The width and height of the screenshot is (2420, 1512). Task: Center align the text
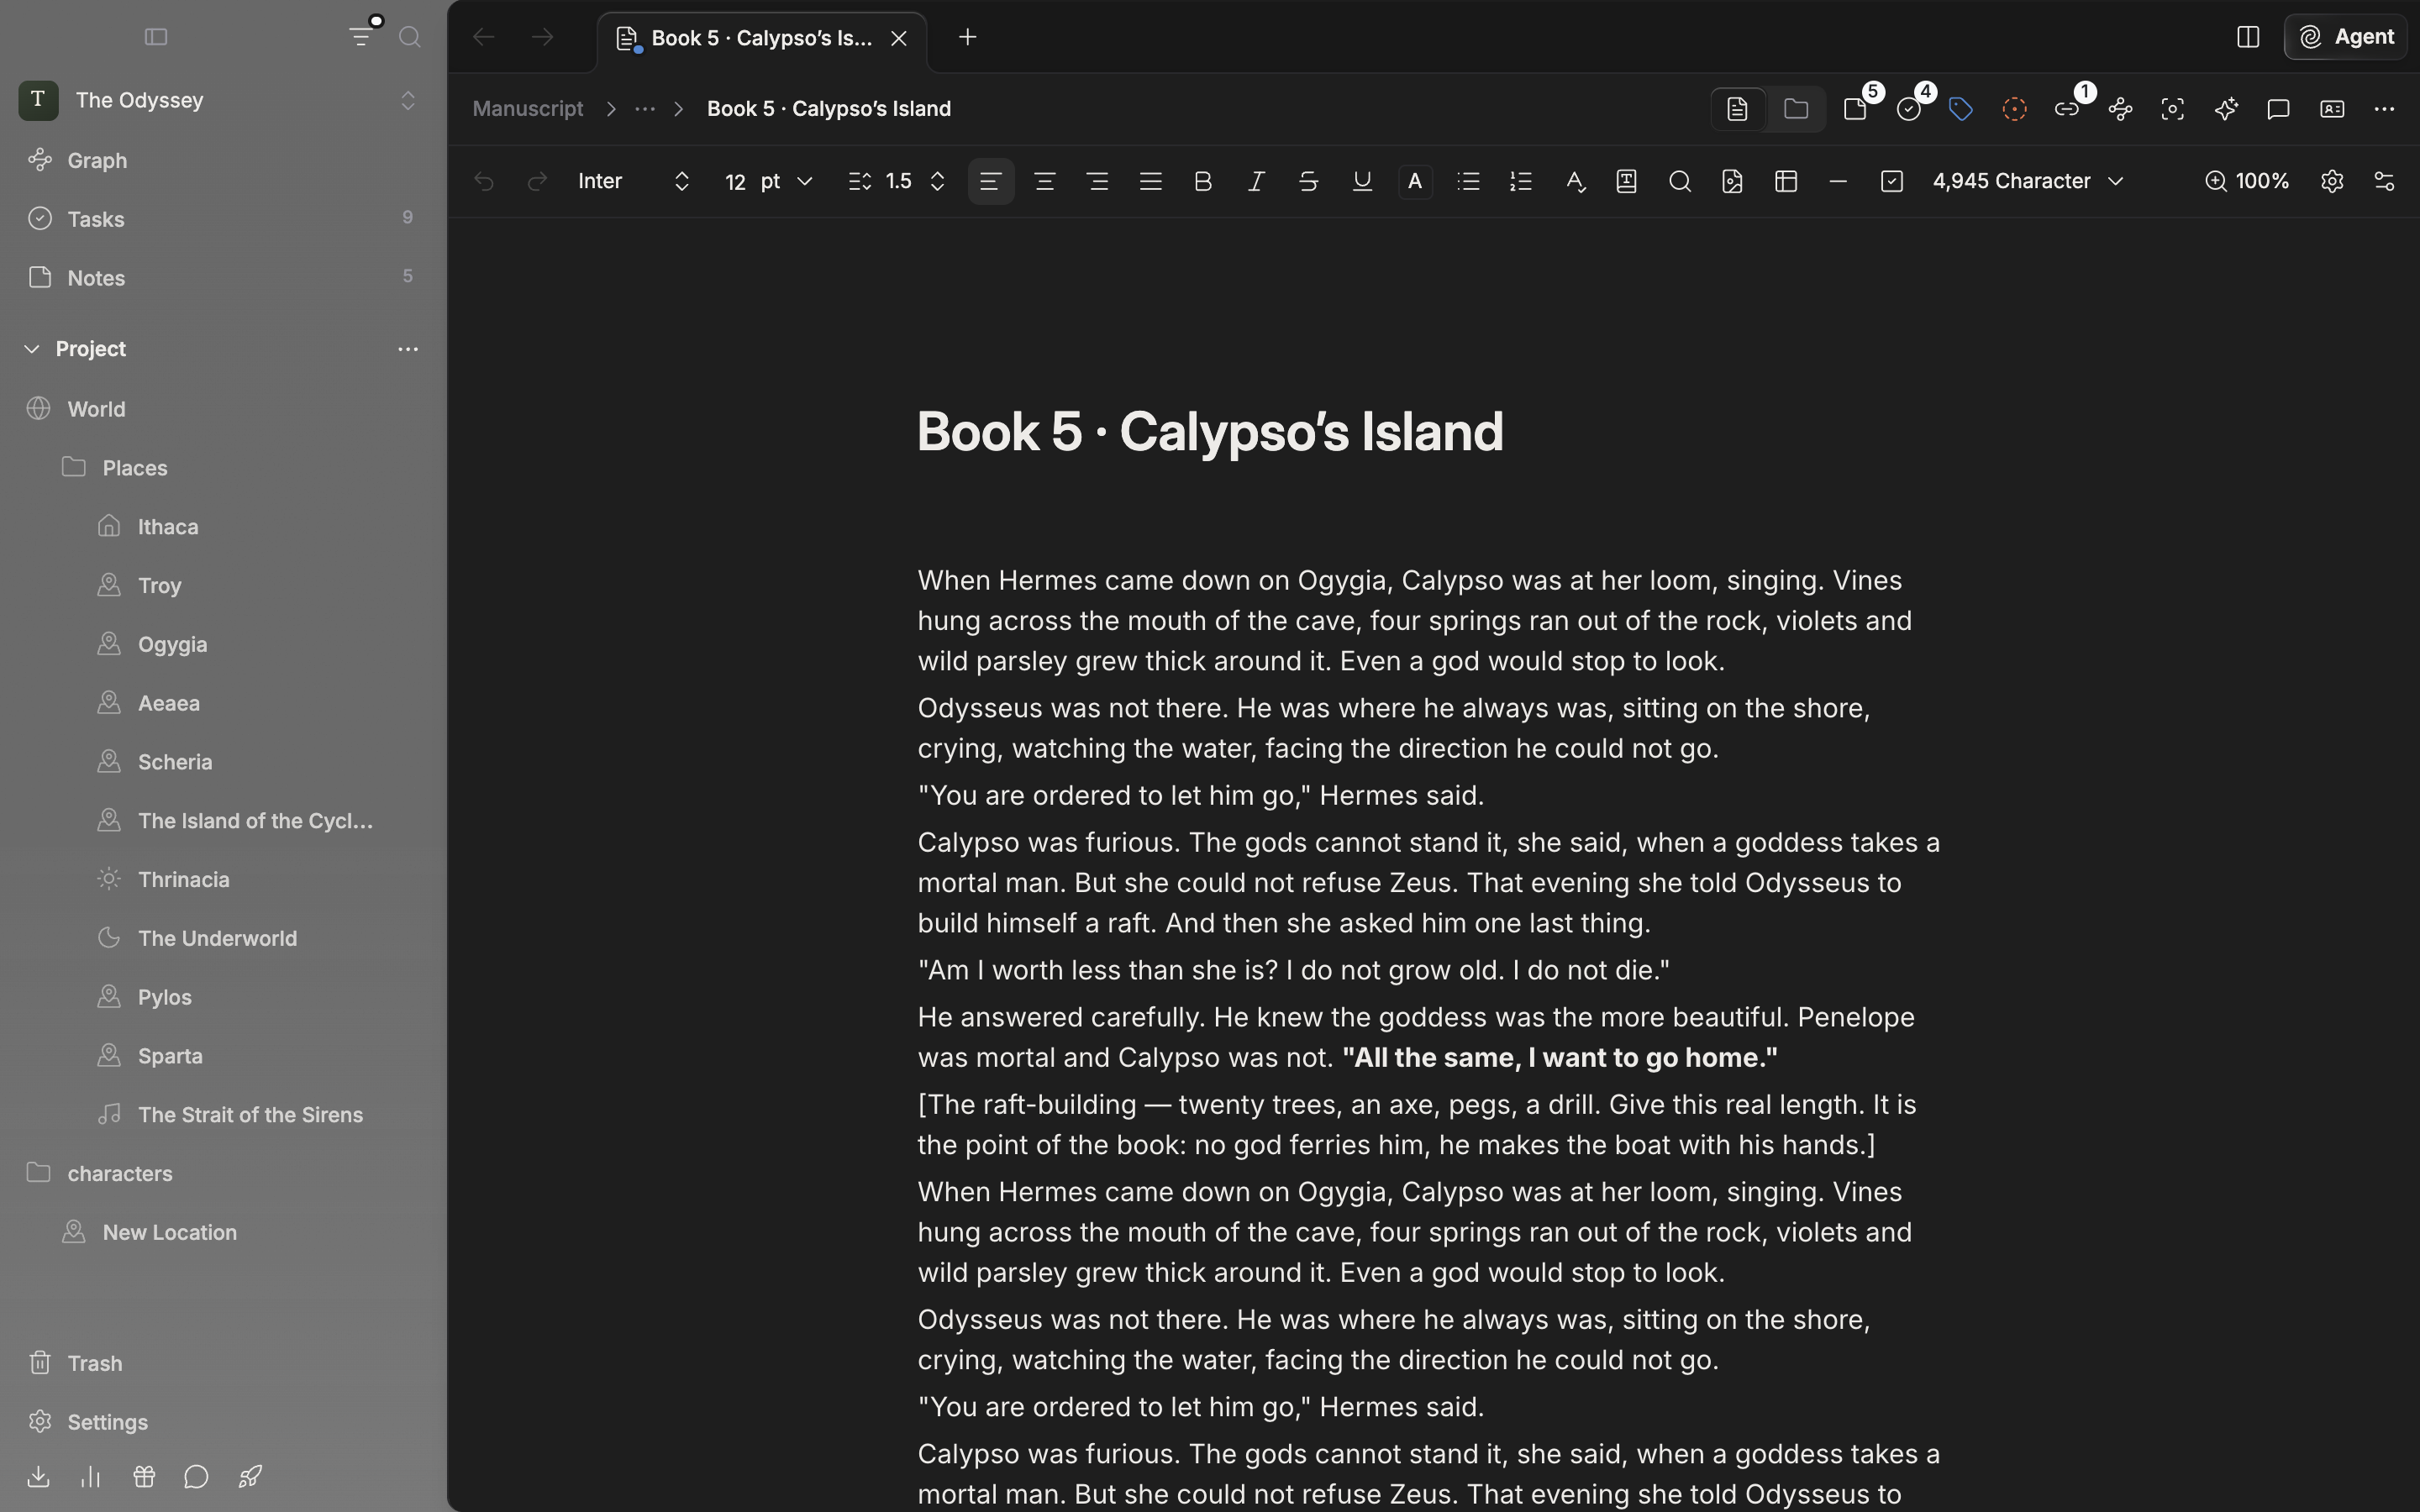pyautogui.click(x=1044, y=181)
